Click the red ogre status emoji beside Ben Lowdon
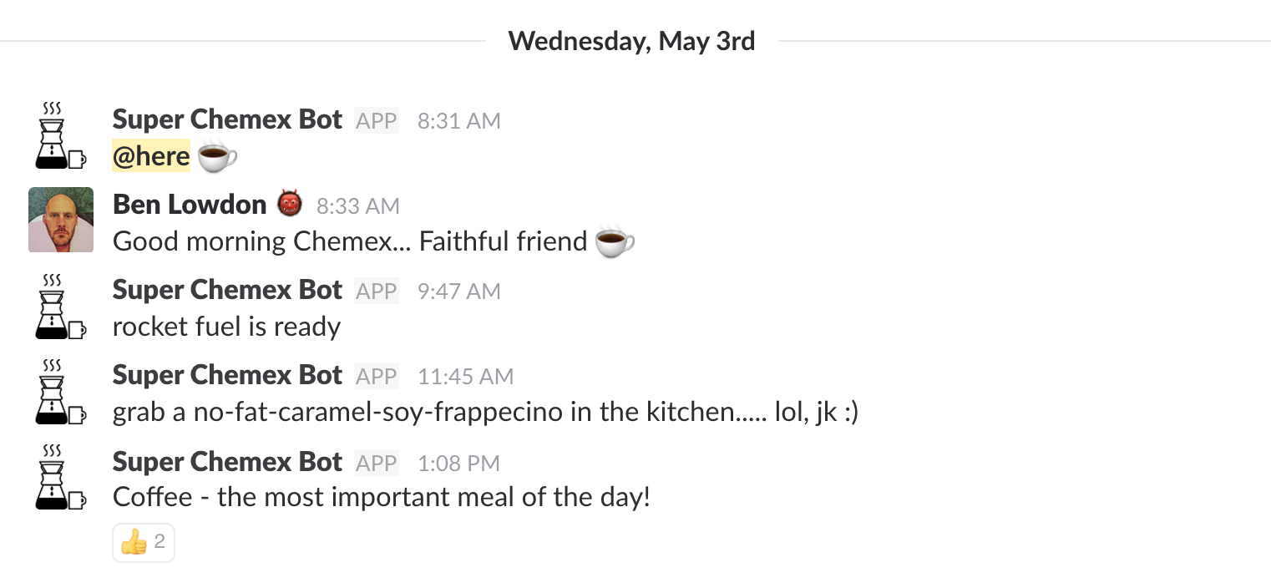The image size is (1271, 578). pos(290,204)
